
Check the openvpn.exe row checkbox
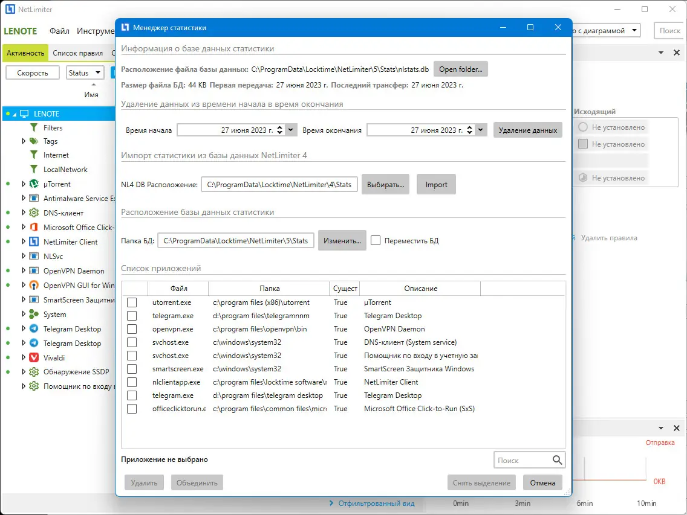(x=131, y=329)
